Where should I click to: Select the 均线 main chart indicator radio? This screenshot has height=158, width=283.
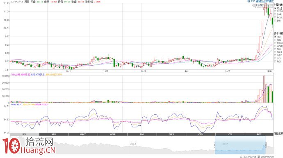[275, 8]
